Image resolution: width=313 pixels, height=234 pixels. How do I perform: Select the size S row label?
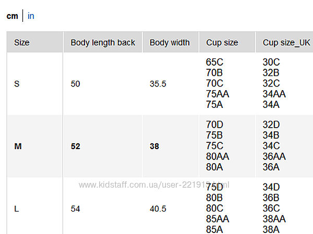17,83
